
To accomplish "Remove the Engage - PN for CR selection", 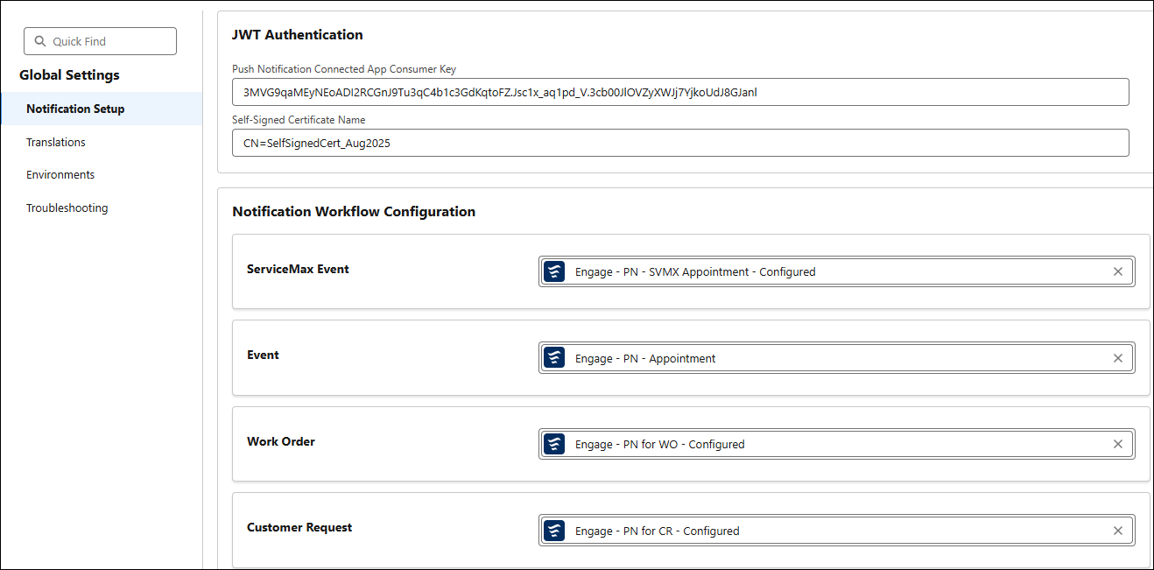I will click(1118, 531).
